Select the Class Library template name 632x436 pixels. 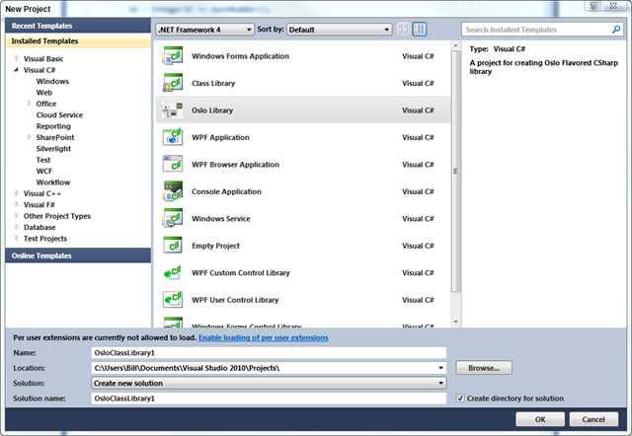(x=213, y=83)
